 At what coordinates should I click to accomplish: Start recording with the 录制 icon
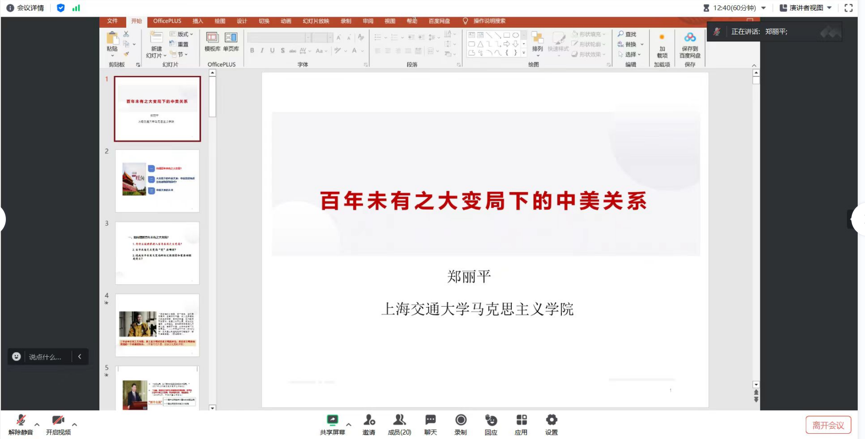click(x=461, y=420)
